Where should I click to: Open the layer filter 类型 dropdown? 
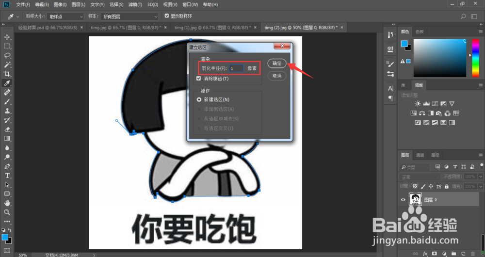tap(415, 167)
